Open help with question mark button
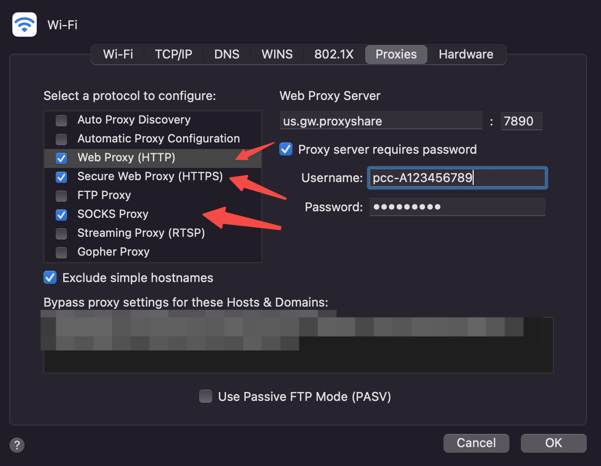Viewport: 601px width, 466px height. 17,445
